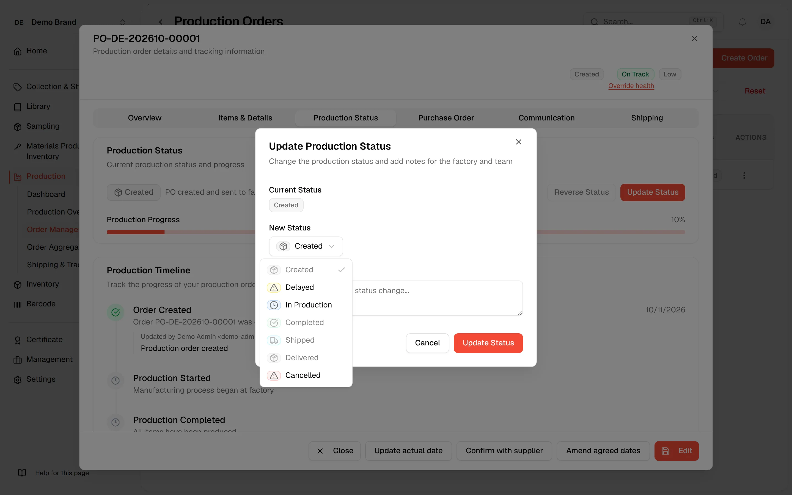
Task: Click the Override health link
Action: tap(631, 86)
